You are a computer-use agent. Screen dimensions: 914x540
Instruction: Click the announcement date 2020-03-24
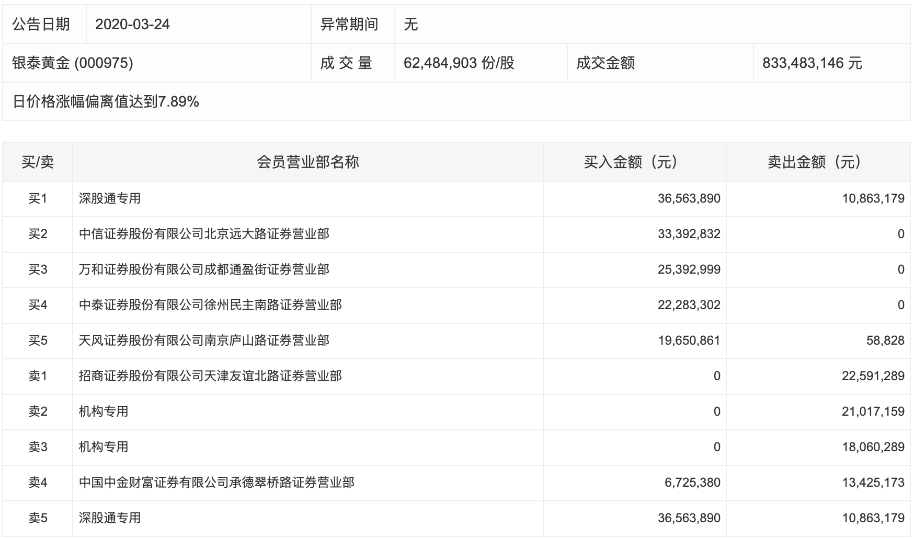[x=133, y=25]
